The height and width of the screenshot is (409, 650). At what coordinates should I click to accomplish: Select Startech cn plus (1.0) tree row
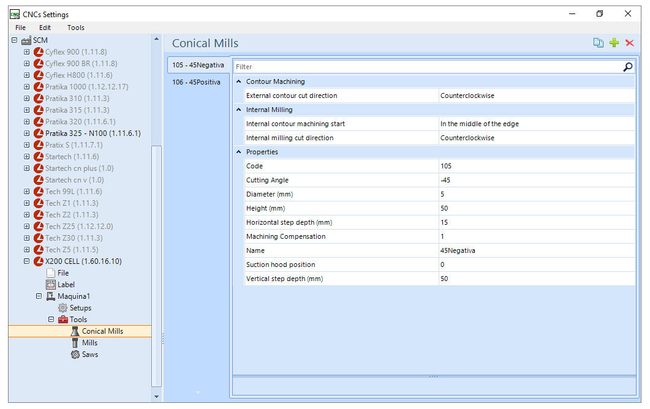coord(79,168)
